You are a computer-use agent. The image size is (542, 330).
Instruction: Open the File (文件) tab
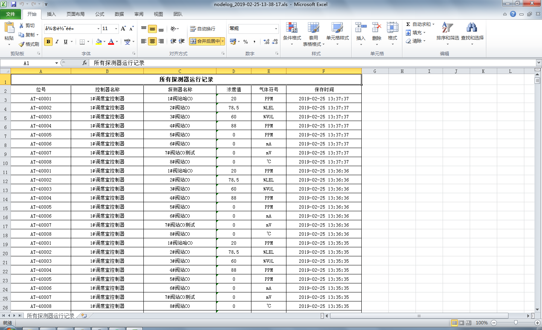[11, 14]
